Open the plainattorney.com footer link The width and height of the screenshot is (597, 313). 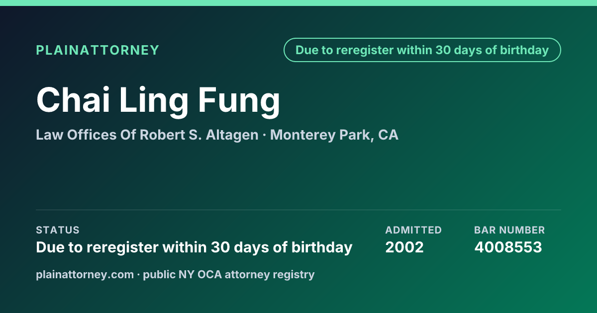[x=85, y=275]
